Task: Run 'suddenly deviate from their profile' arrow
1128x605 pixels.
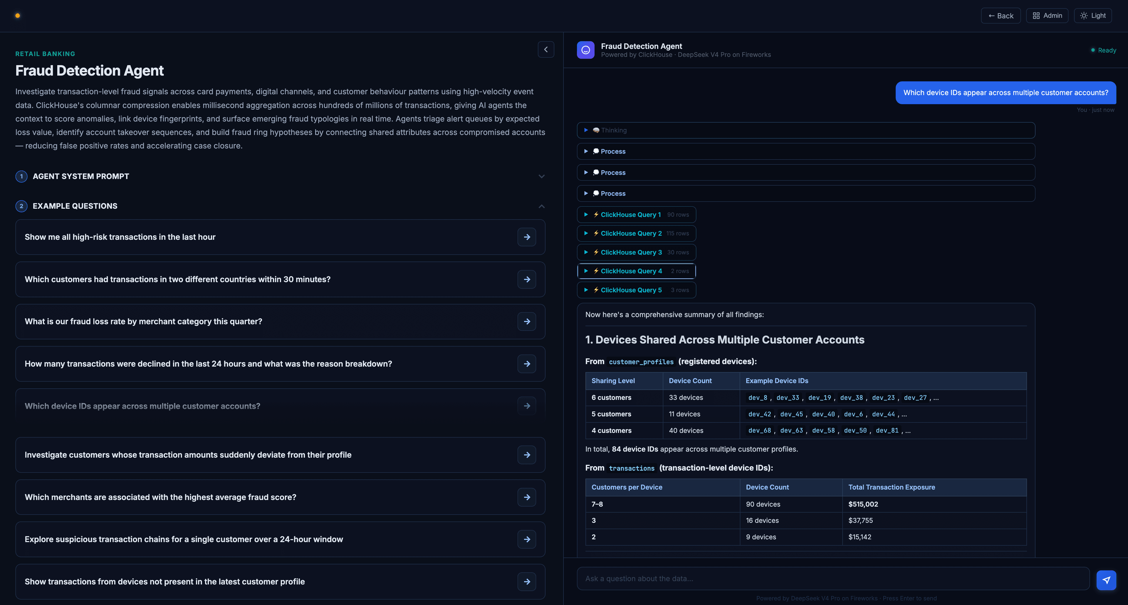Action: tap(527, 455)
